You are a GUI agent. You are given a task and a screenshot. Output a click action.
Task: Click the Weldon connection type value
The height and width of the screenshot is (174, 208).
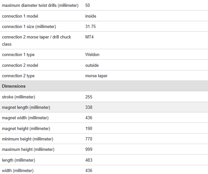(x=92, y=55)
